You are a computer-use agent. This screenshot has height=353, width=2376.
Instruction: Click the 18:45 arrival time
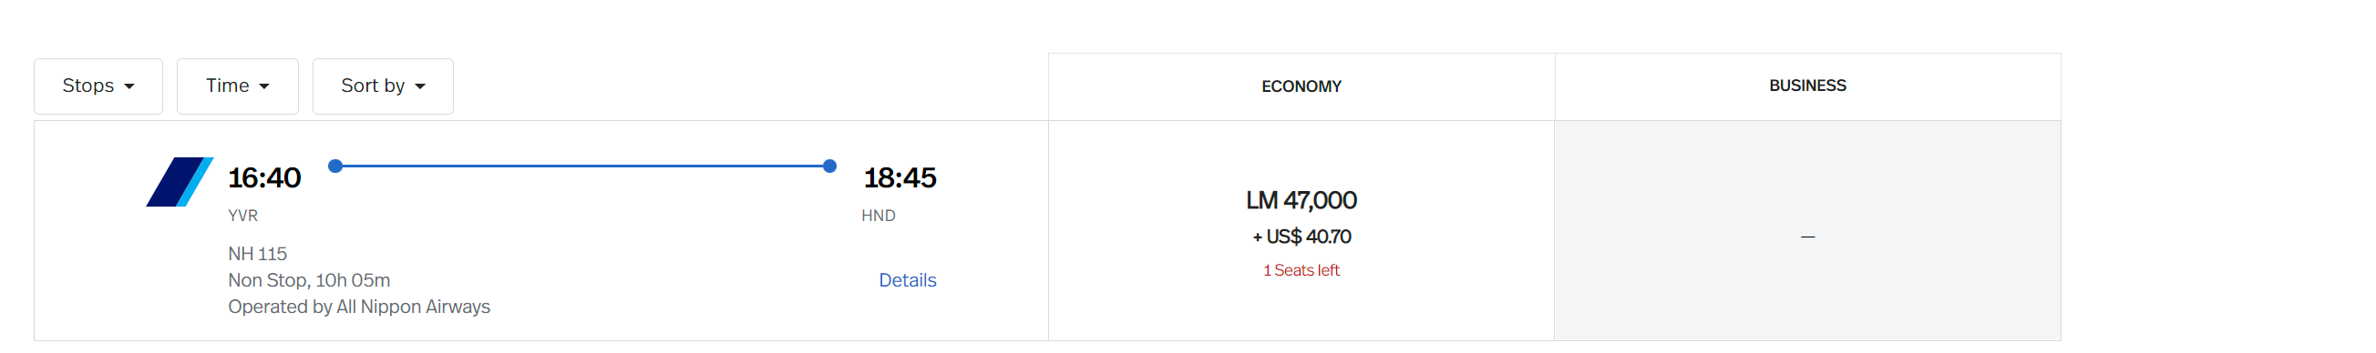pyautogui.click(x=900, y=177)
